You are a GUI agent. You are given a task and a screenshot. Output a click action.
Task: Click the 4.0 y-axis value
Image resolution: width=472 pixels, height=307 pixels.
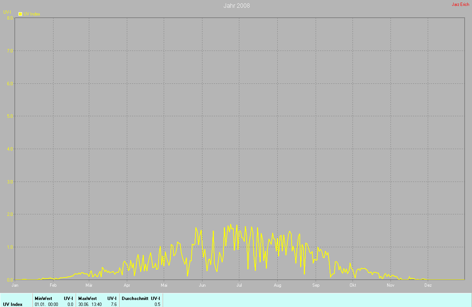click(10, 149)
